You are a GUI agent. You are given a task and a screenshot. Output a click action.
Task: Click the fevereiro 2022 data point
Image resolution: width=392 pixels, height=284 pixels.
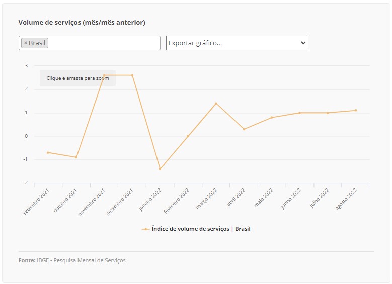188,136
